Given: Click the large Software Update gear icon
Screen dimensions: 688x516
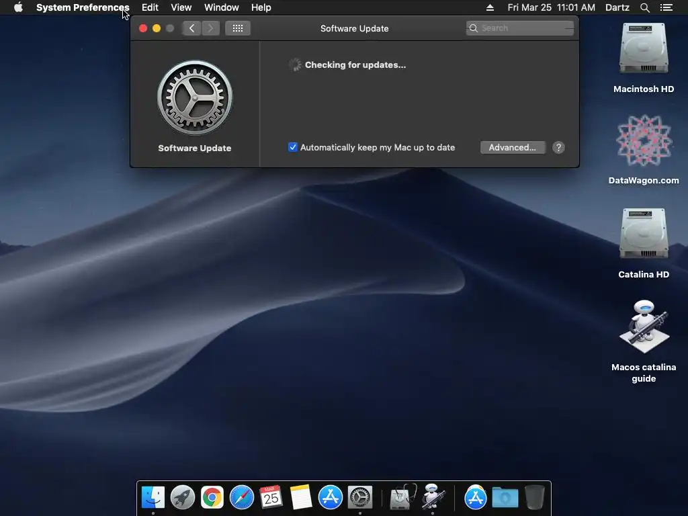Looking at the screenshot, I should tap(195, 97).
